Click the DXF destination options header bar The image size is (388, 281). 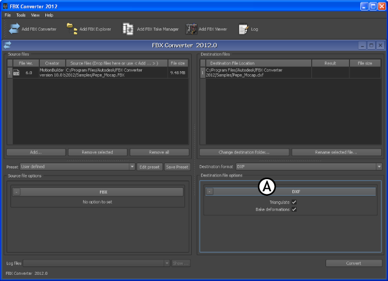tap(291, 191)
